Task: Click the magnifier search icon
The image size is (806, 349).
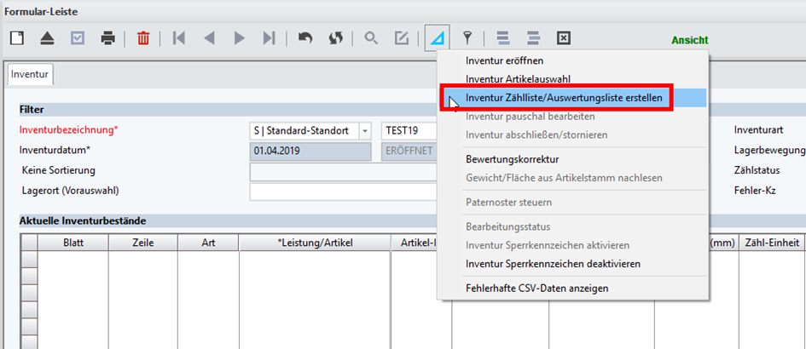Action: 370,38
